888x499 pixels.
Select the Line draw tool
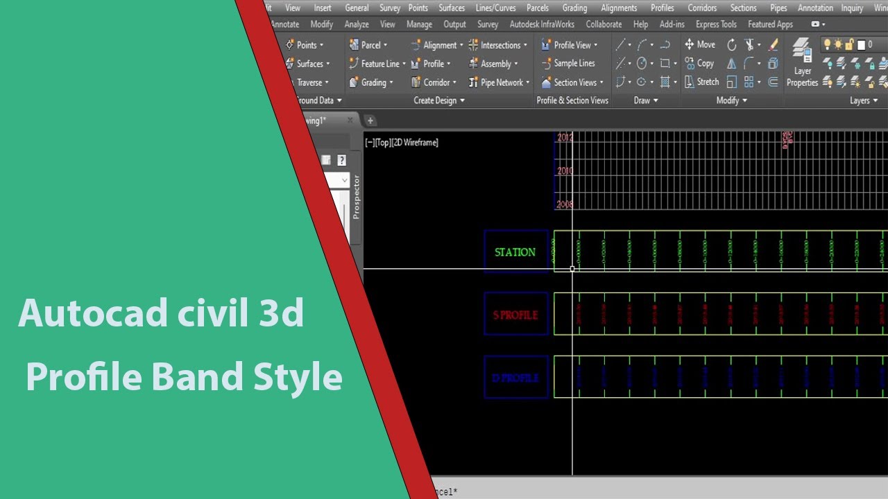(x=621, y=45)
